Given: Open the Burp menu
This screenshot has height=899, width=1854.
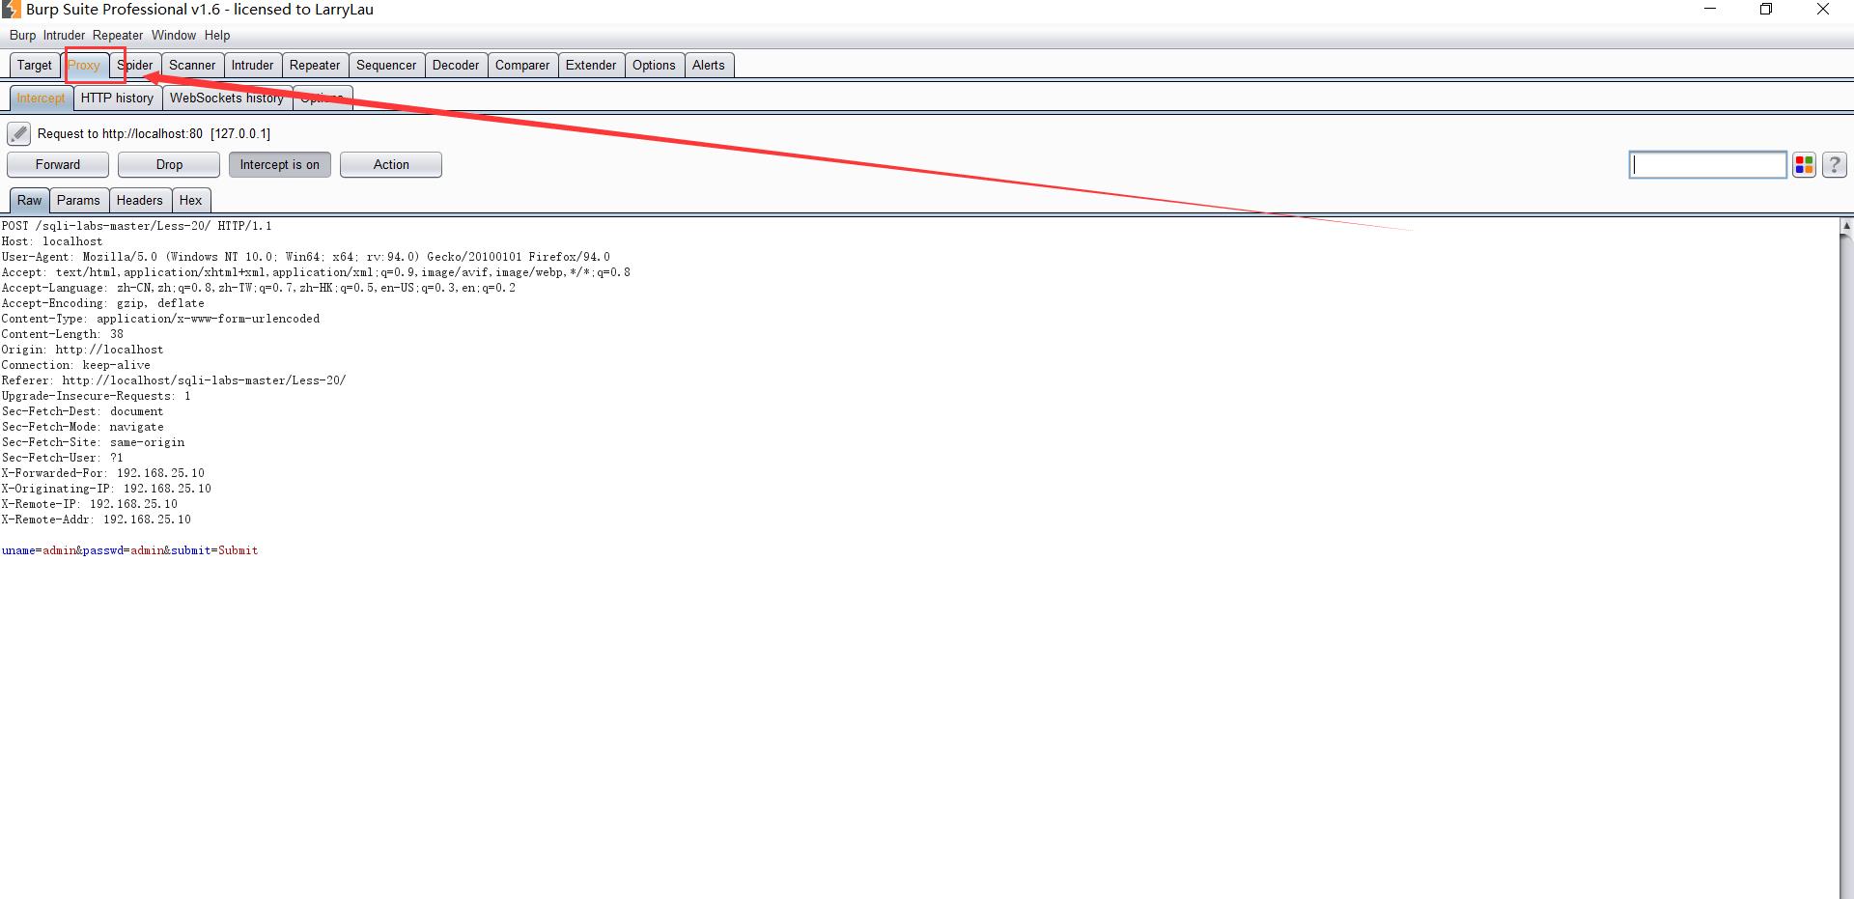Looking at the screenshot, I should pyautogui.click(x=22, y=36).
